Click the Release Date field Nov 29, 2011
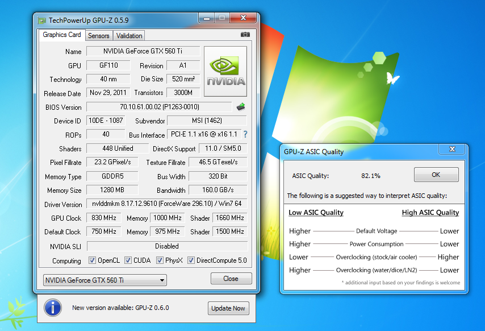The height and width of the screenshot is (331, 485). [x=108, y=93]
